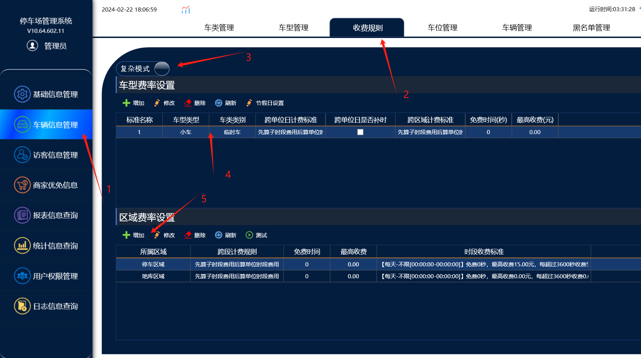641x358 pixels.
Task: Click the 日志信息查询 log icon
Action: 22,306
